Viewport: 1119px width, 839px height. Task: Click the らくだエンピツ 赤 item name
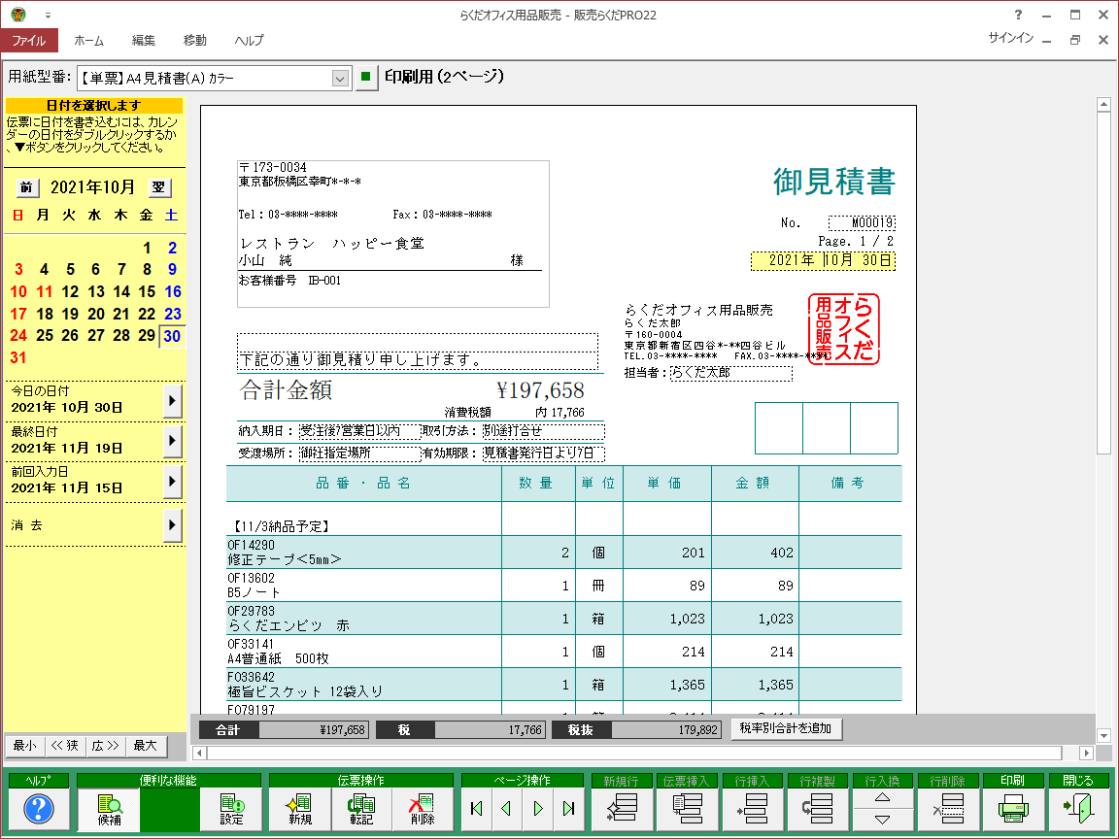[x=288, y=625]
